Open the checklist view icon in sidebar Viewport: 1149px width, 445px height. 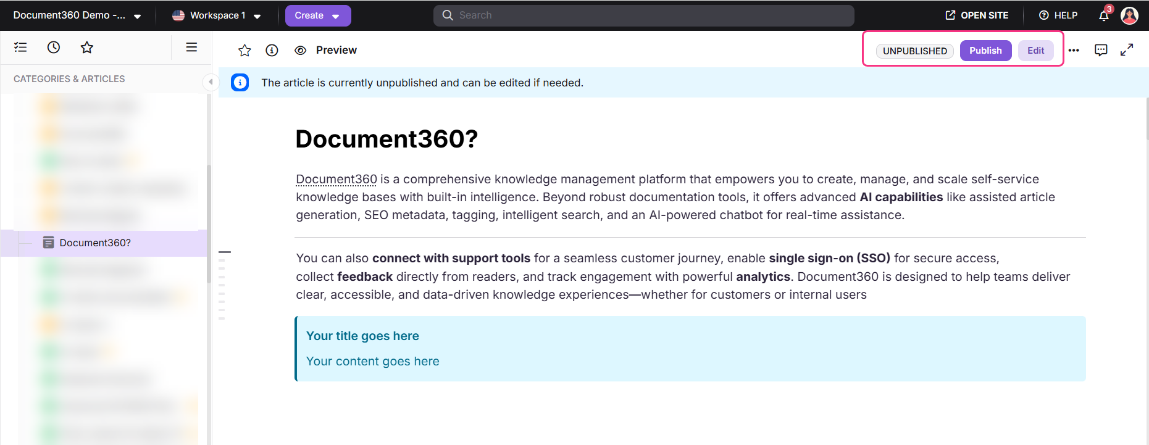pyautogui.click(x=20, y=47)
